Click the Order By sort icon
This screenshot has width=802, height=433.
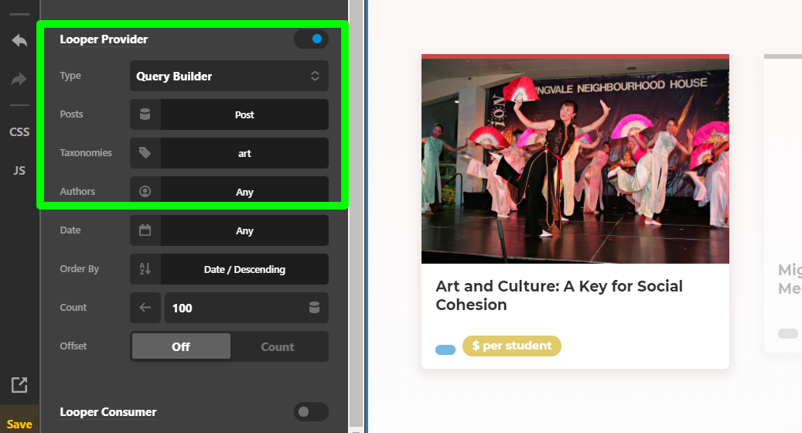click(x=145, y=269)
